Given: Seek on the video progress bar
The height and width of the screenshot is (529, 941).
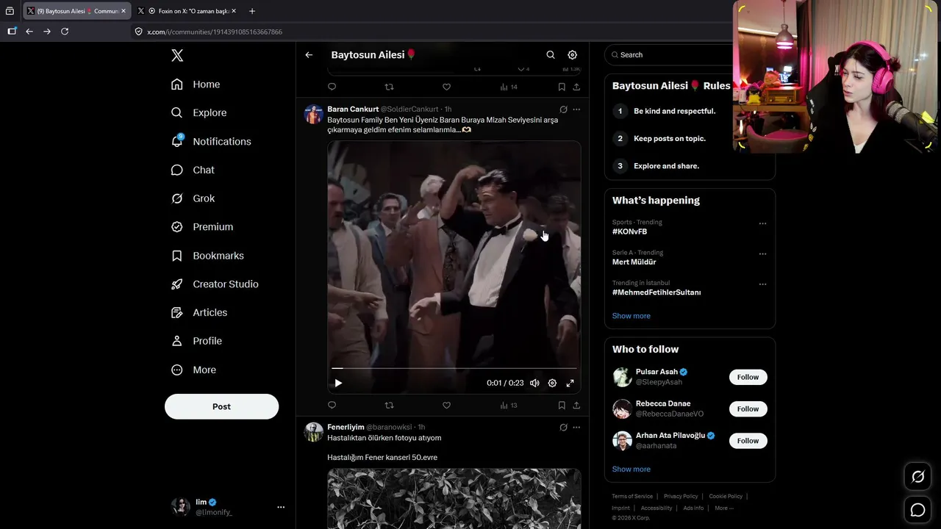Looking at the screenshot, I should (454, 368).
